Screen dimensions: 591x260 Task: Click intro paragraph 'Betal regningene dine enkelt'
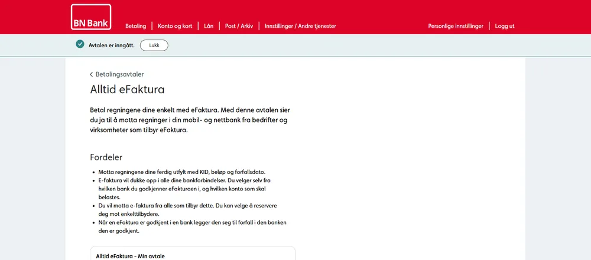pyautogui.click(x=190, y=120)
